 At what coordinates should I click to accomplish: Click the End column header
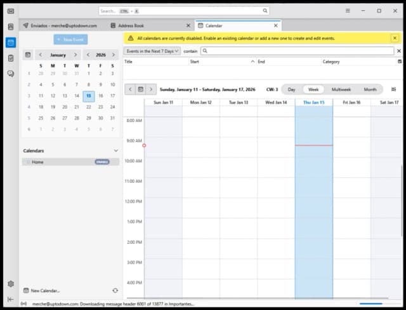[x=289, y=62]
